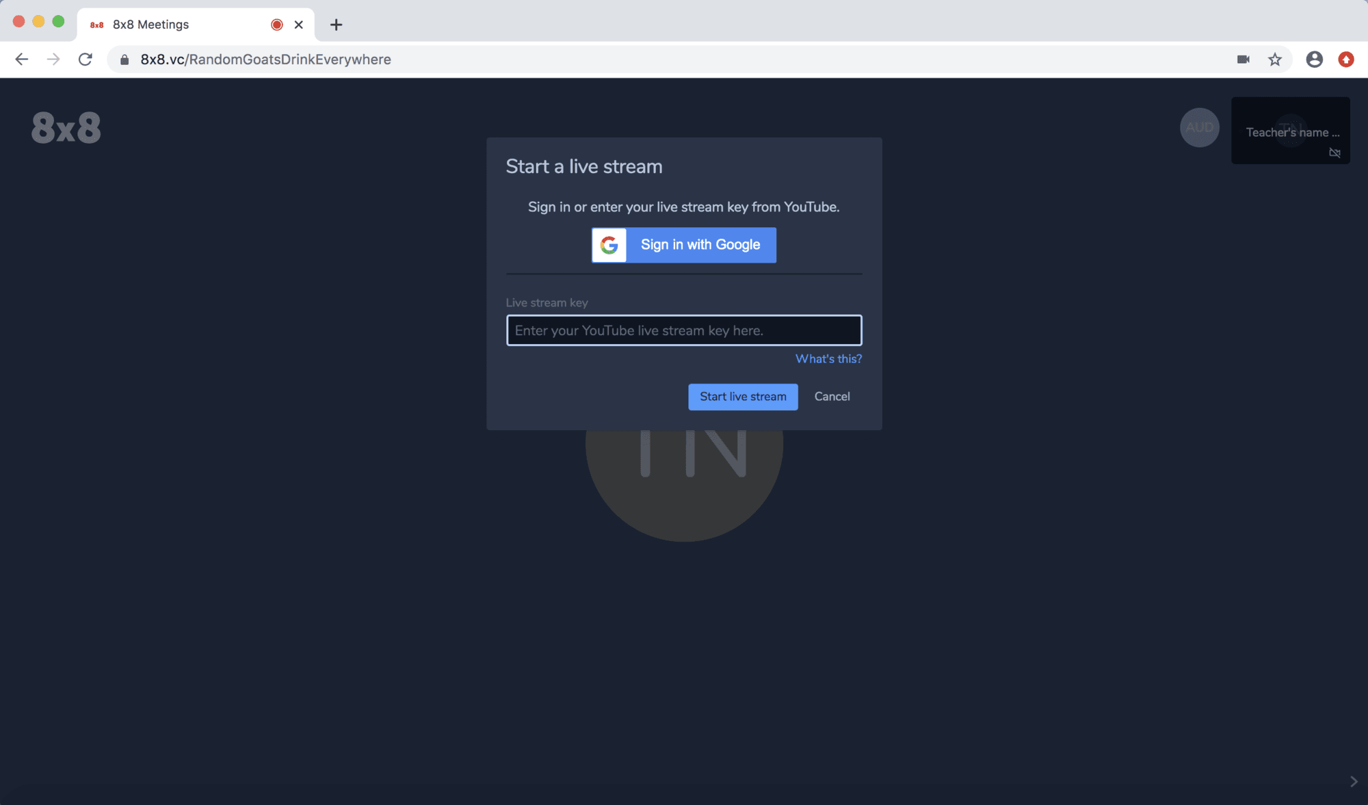Image resolution: width=1368 pixels, height=805 pixels.
Task: Open the Chrome profile account icon
Action: point(1314,60)
